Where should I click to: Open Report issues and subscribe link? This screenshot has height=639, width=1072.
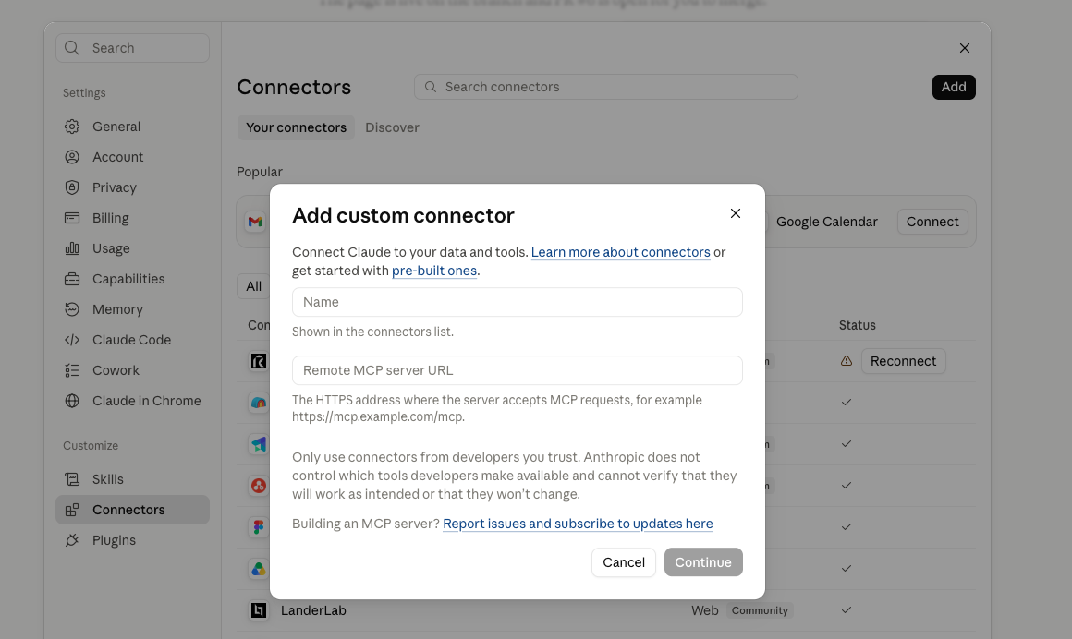coord(578,524)
